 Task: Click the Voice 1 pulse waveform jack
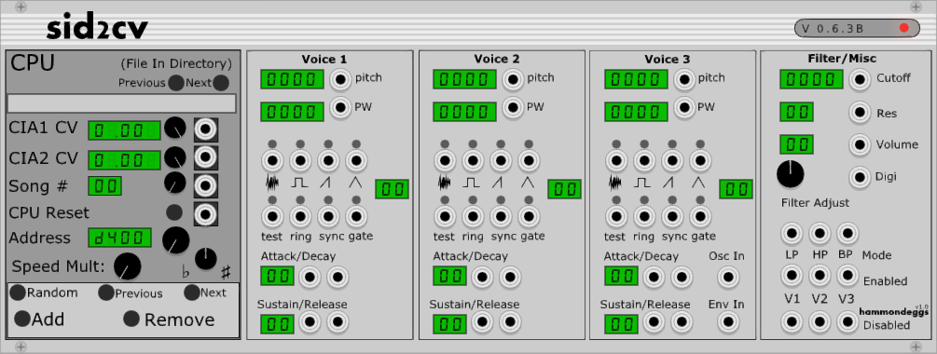click(x=300, y=160)
